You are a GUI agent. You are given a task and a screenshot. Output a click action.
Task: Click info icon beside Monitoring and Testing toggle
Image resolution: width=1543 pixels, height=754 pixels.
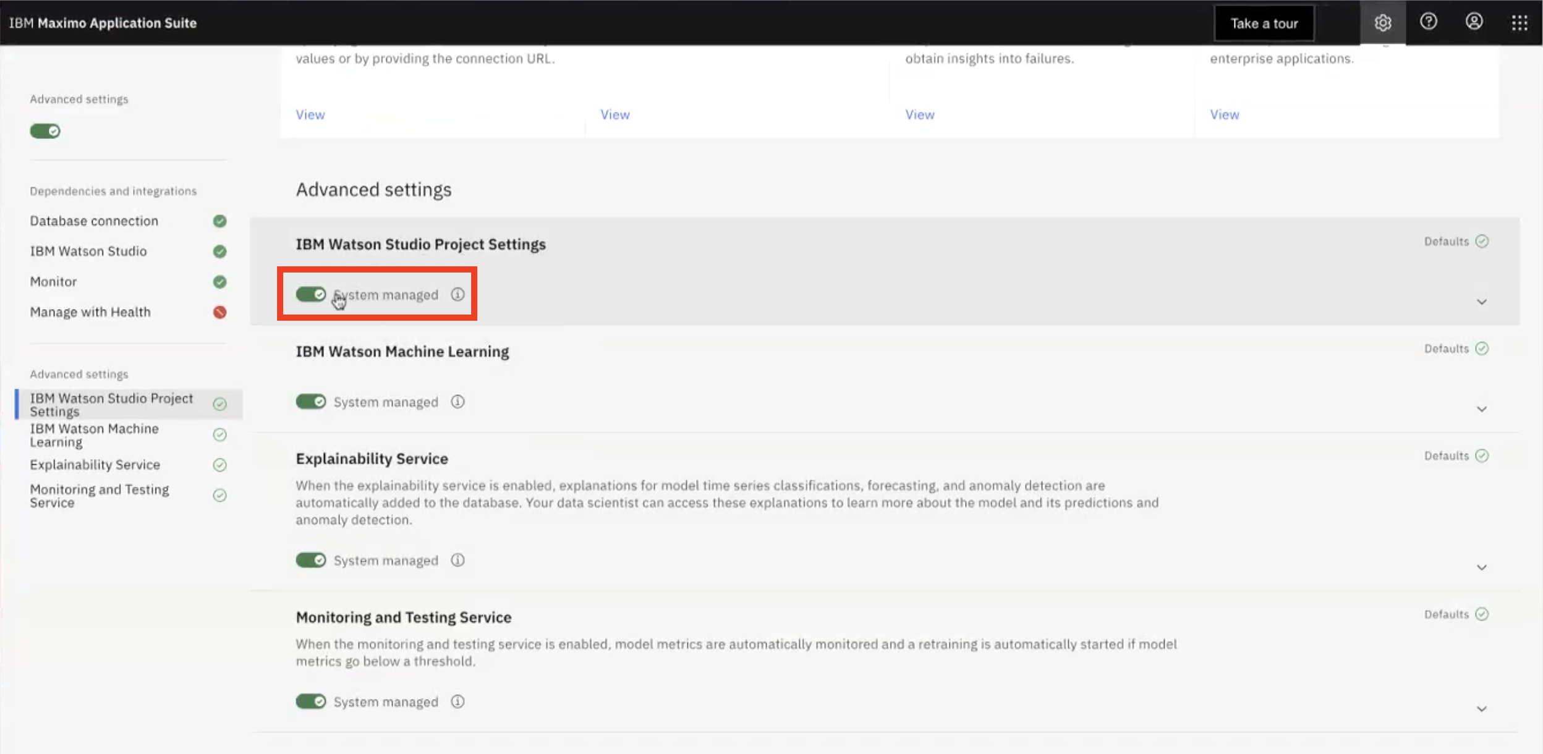(x=457, y=701)
